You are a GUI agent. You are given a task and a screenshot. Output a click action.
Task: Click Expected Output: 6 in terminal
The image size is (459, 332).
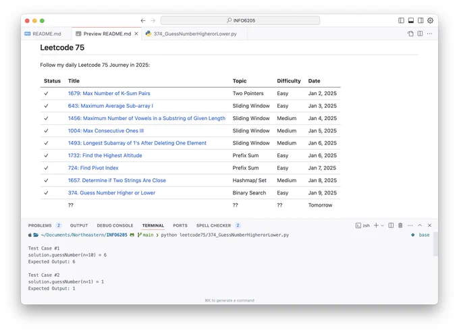click(x=51, y=262)
